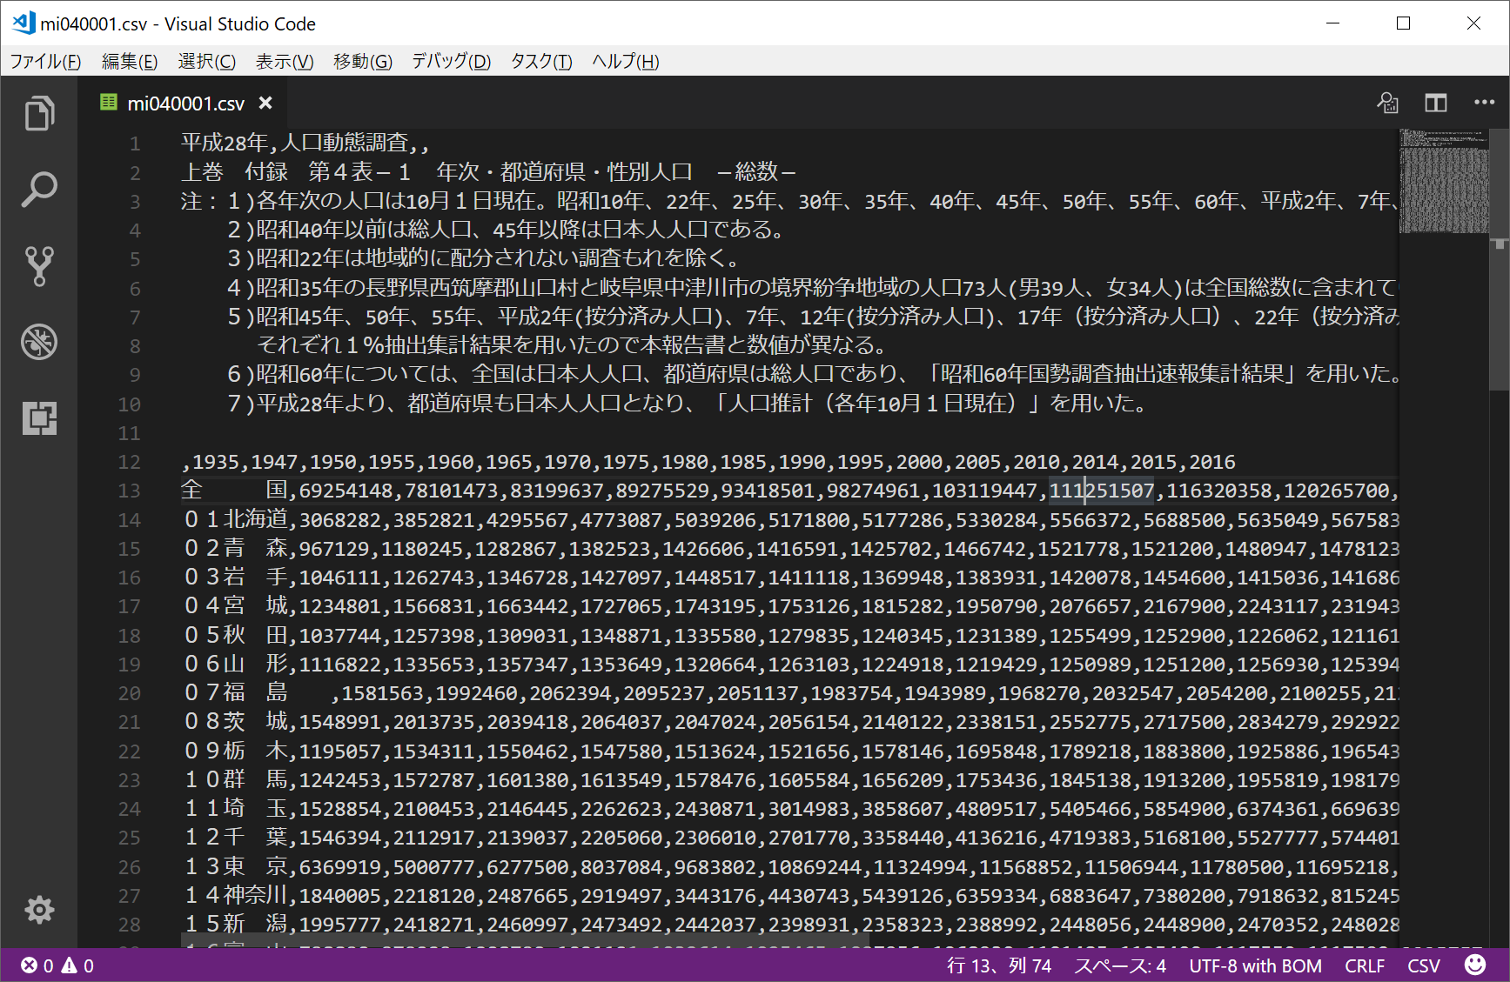This screenshot has height=982, width=1510.
Task: Open the Search view in activity bar
Action: [39, 190]
